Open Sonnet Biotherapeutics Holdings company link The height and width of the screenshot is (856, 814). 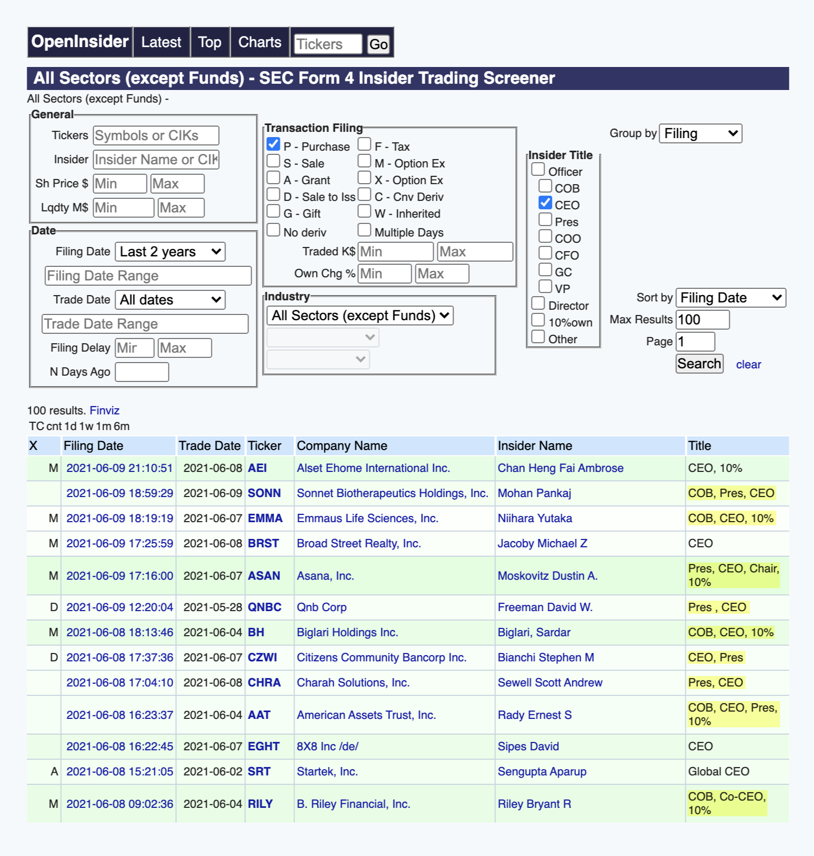[392, 493]
